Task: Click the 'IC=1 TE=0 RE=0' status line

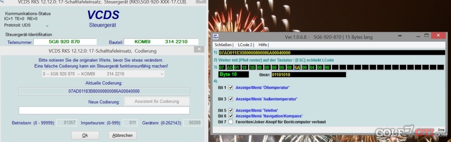Action: click(x=20, y=18)
